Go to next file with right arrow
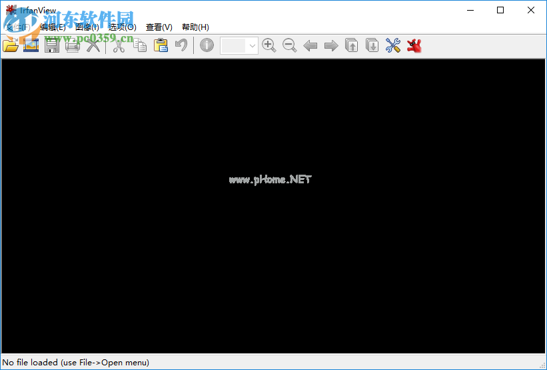This screenshot has width=547, height=370. [x=331, y=45]
